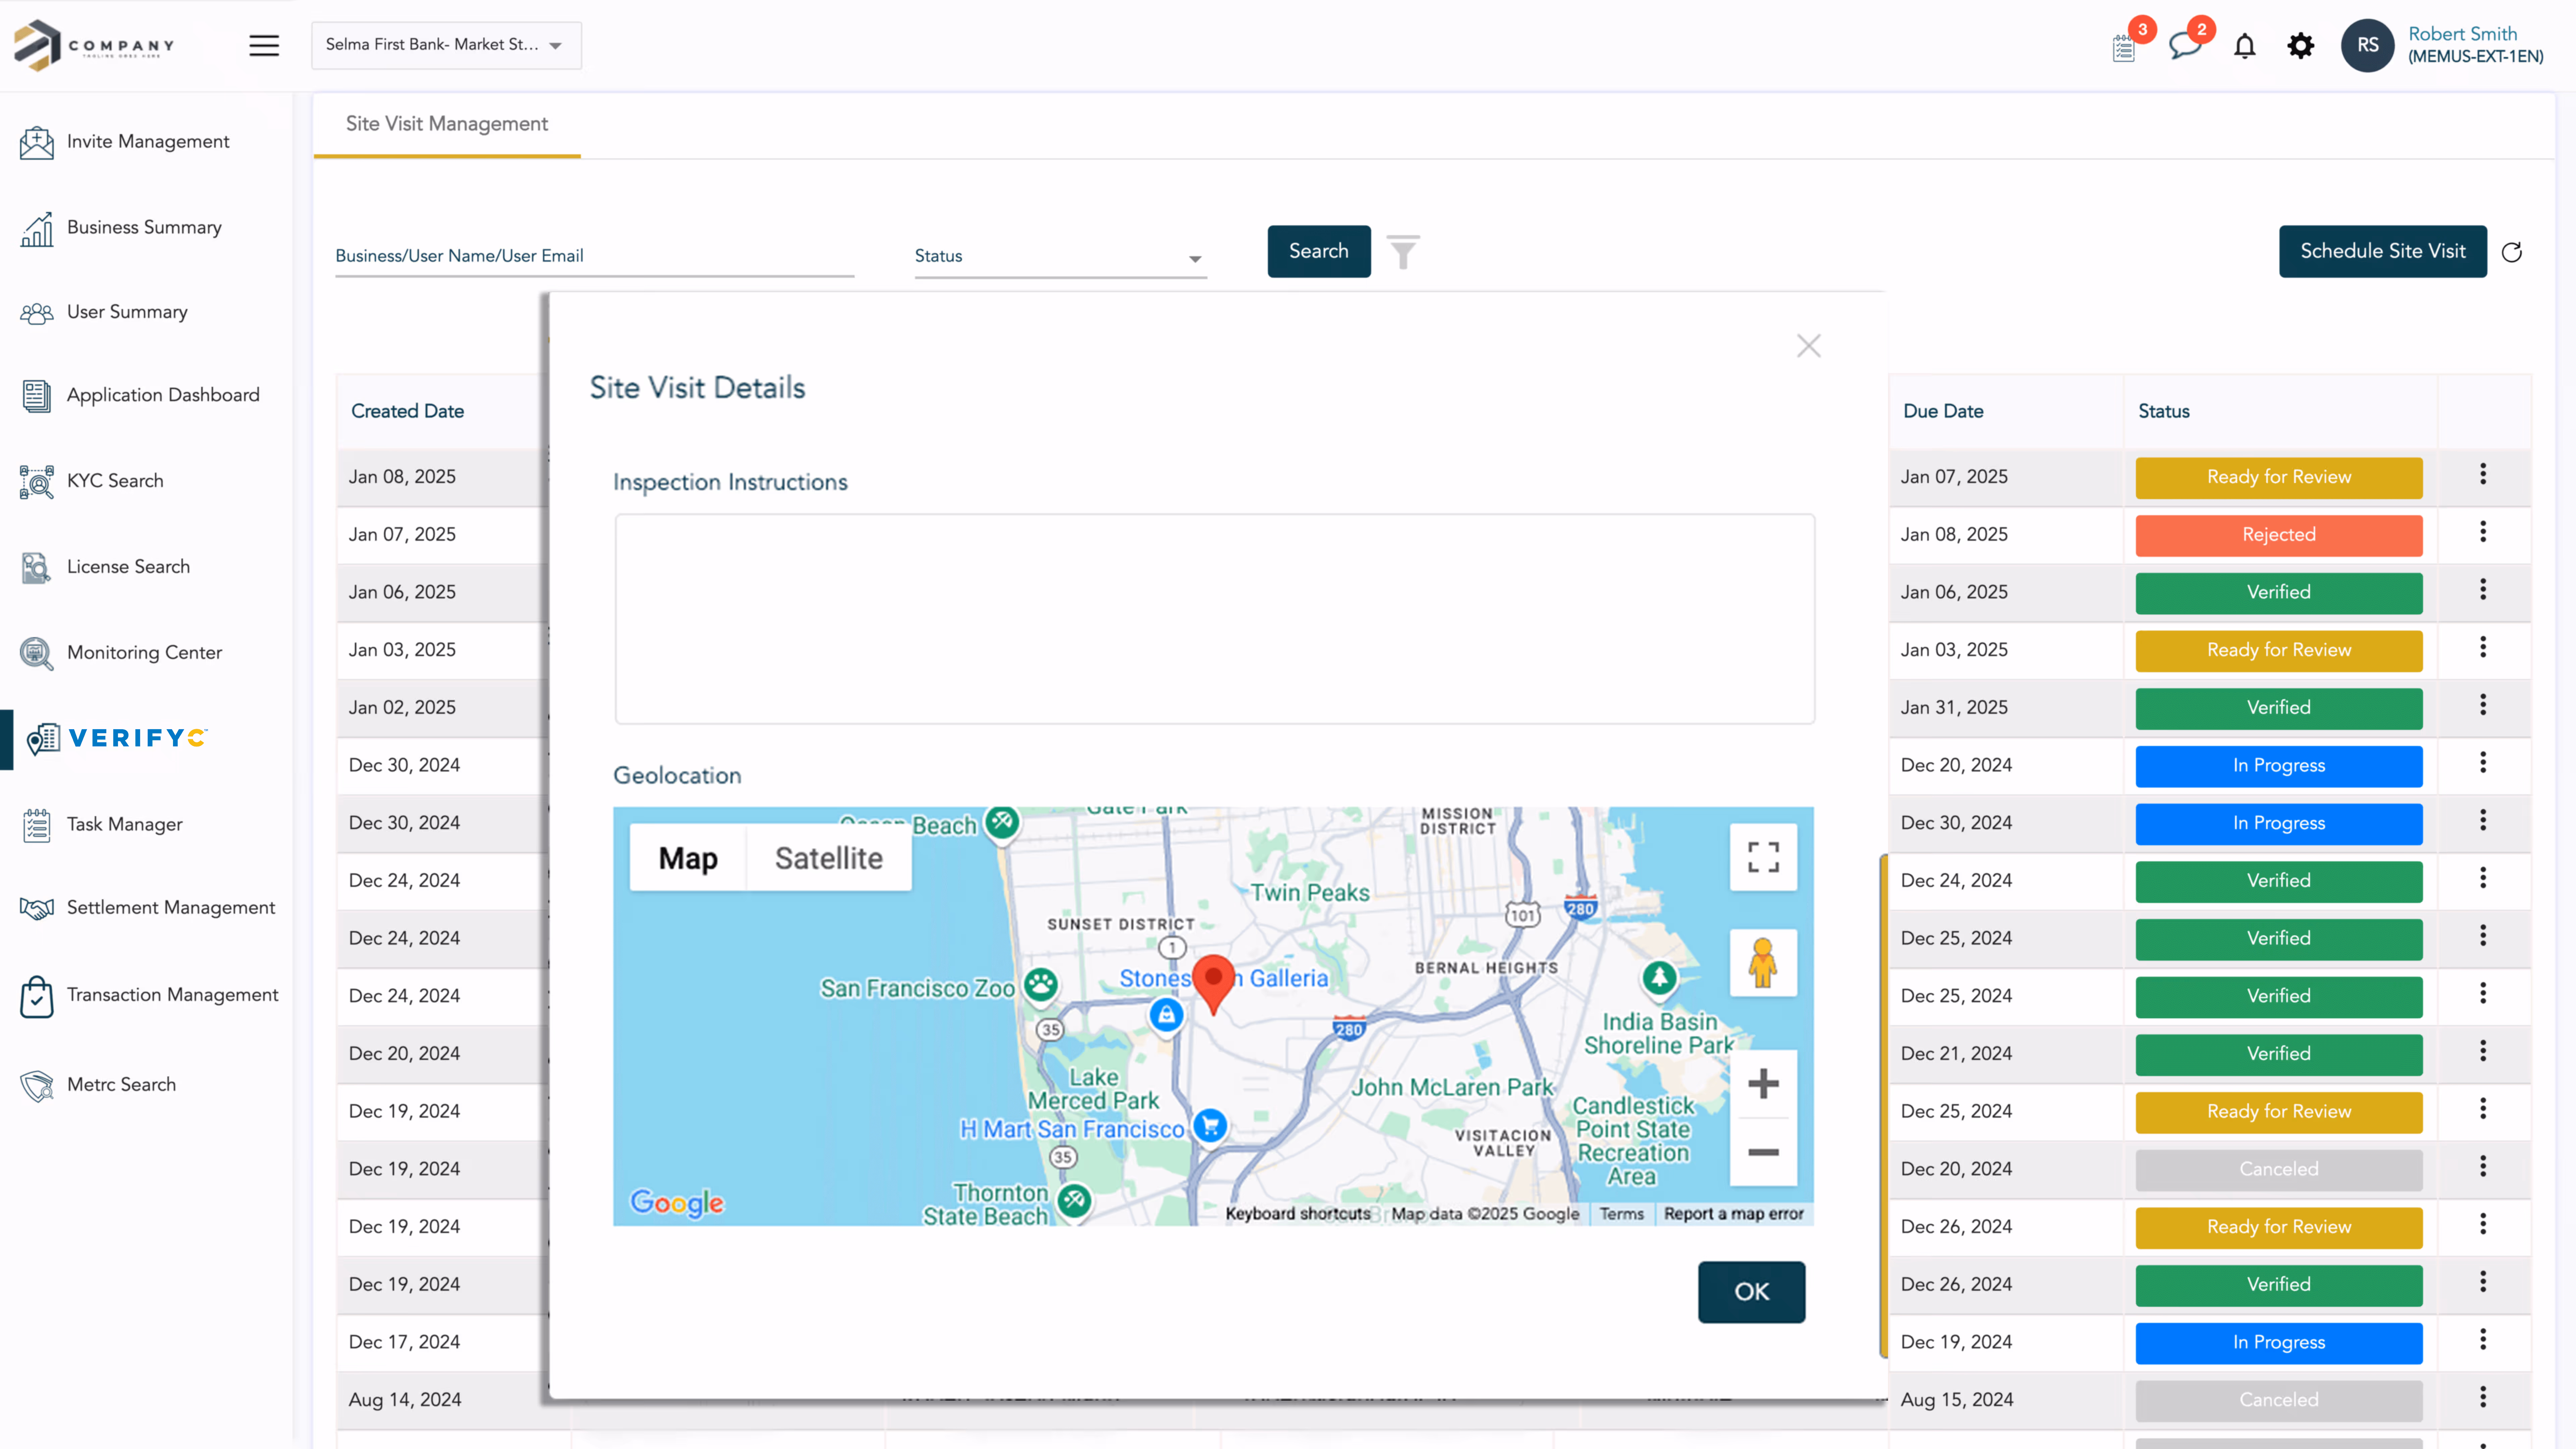Image resolution: width=2576 pixels, height=1449 pixels.
Task: Open the hamburger navigation menu
Action: point(264,45)
